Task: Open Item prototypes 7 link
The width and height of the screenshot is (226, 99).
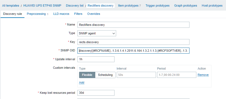Action: (129, 5)
